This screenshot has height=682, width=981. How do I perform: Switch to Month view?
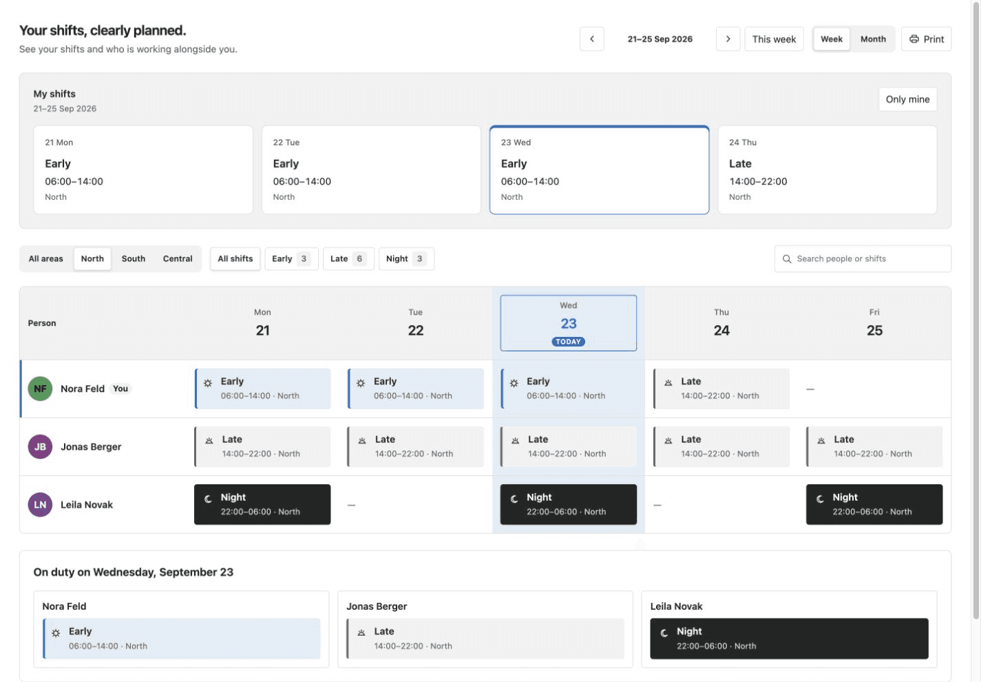pos(873,39)
